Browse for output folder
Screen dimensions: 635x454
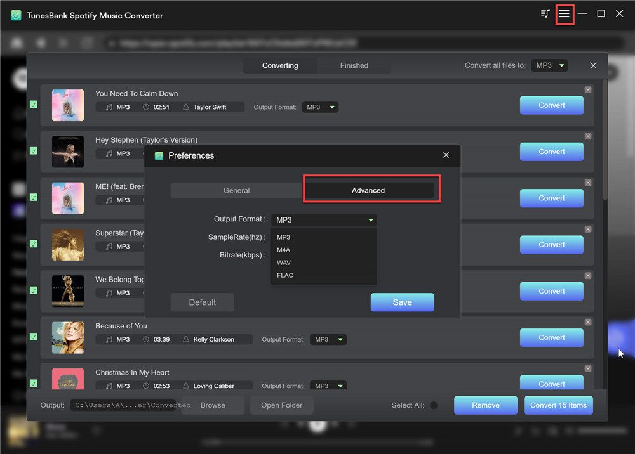pos(213,405)
